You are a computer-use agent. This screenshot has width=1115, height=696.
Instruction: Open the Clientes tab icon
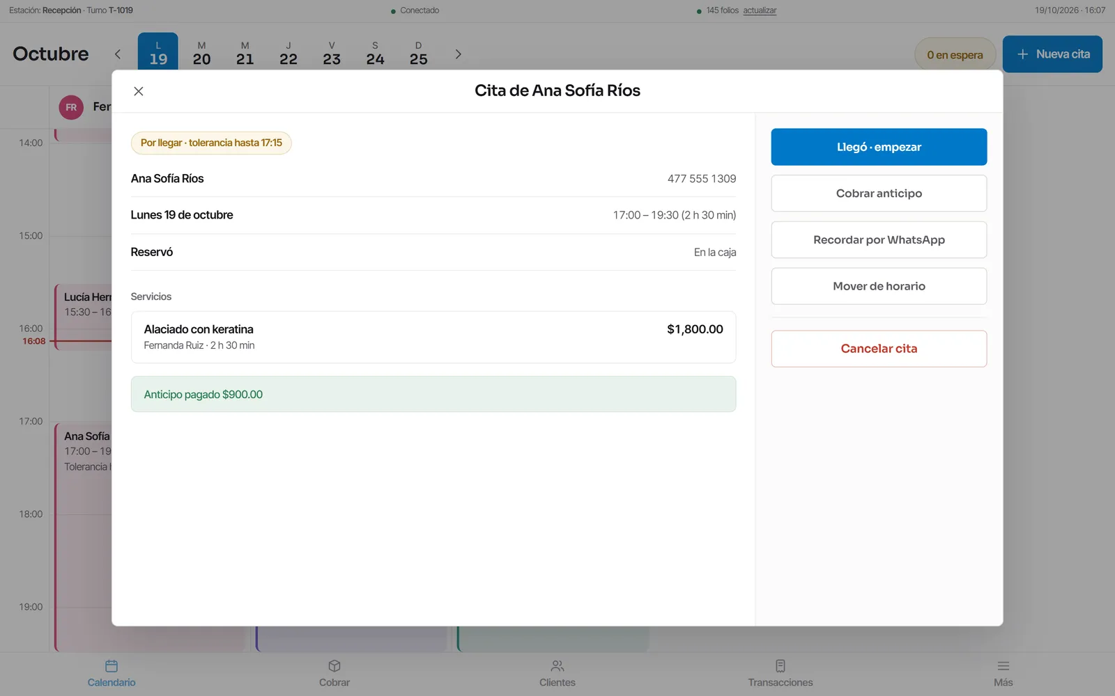click(557, 666)
